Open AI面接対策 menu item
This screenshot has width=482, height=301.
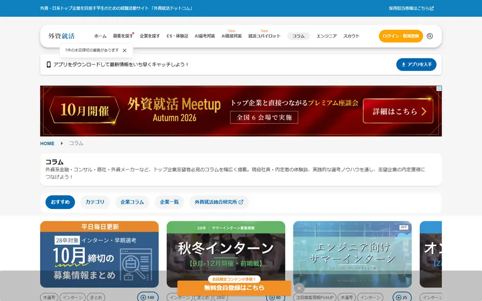tap(231, 36)
